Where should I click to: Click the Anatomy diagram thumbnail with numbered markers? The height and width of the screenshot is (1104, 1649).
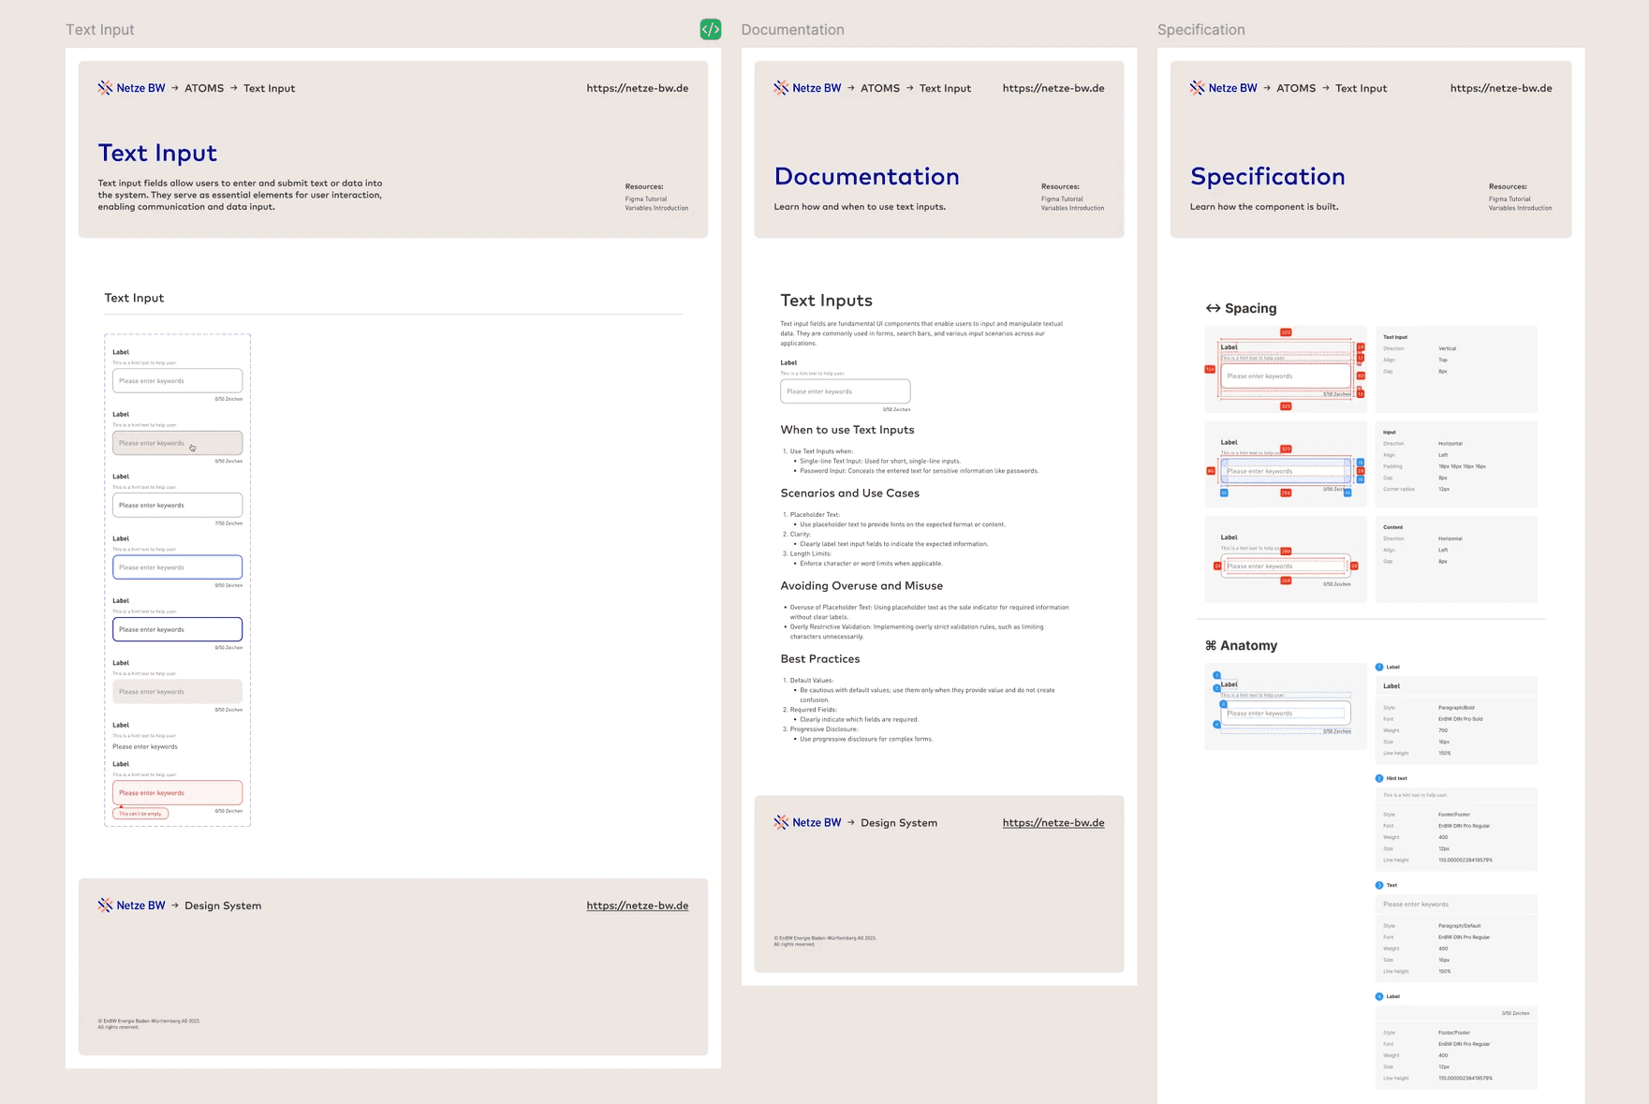pyautogui.click(x=1286, y=706)
